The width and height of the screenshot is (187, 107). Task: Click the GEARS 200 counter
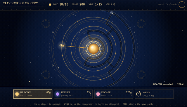[79, 4]
